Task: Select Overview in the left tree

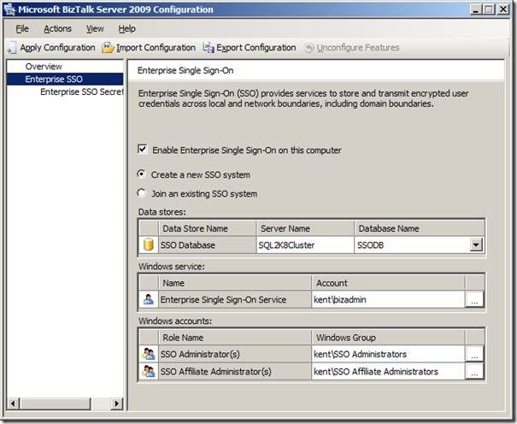Action: (44, 67)
